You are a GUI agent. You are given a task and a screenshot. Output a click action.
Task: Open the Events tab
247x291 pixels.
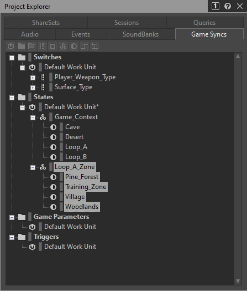(81, 34)
